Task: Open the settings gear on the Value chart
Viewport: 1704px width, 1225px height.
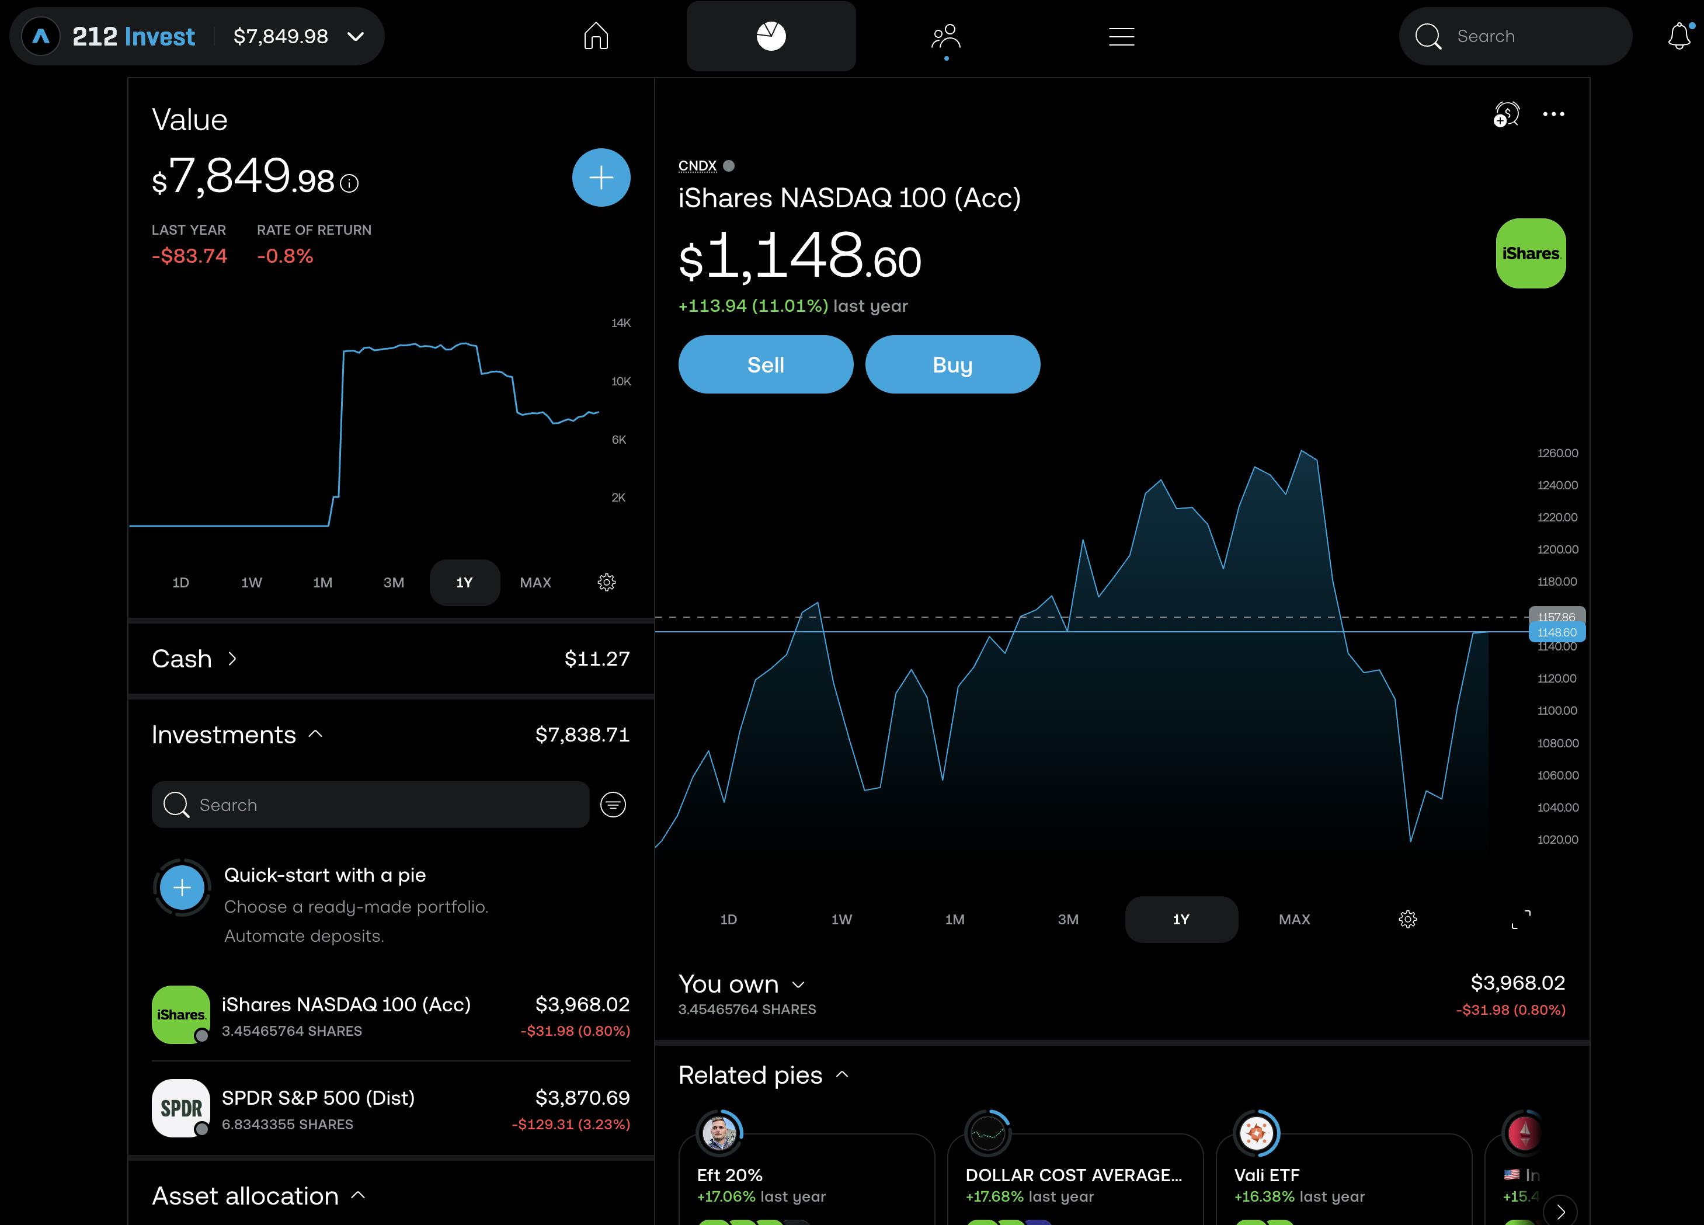Action: [x=606, y=582]
